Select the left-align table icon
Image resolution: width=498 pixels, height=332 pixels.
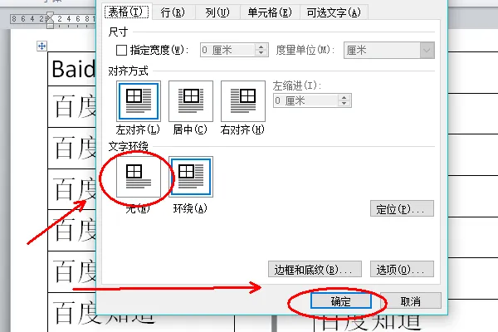click(x=139, y=101)
